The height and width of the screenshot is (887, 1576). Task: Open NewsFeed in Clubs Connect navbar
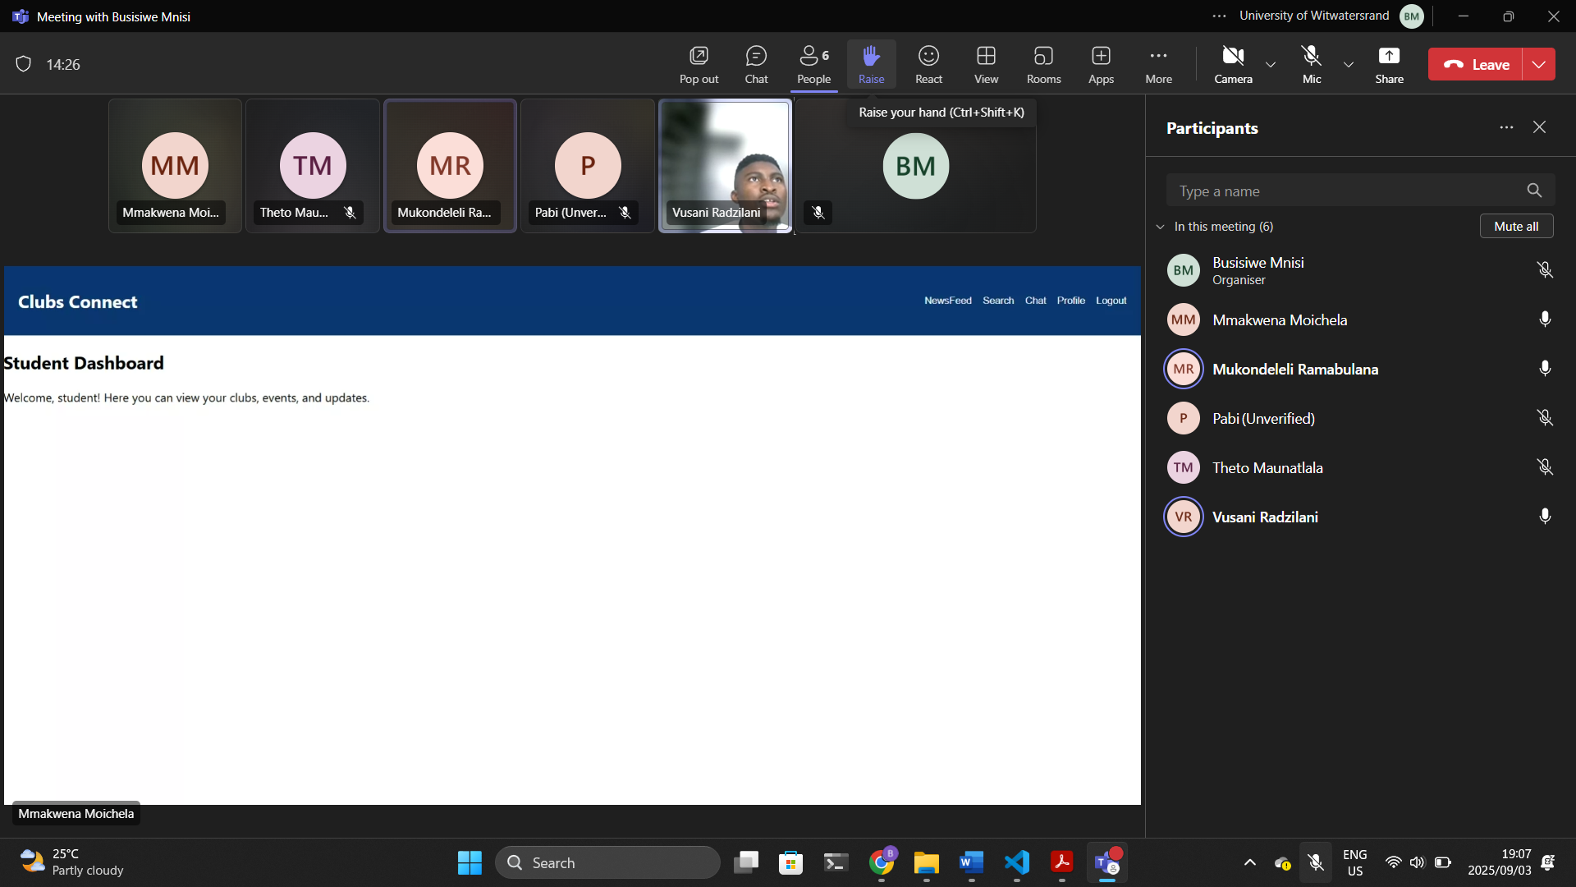pos(947,301)
